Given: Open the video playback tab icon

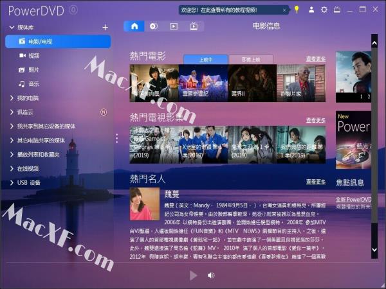Looking at the screenshot, I should point(174,26).
